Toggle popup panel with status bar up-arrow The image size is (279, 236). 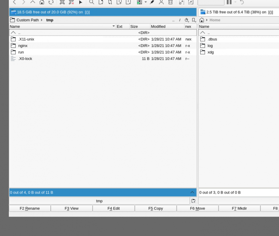192,192
